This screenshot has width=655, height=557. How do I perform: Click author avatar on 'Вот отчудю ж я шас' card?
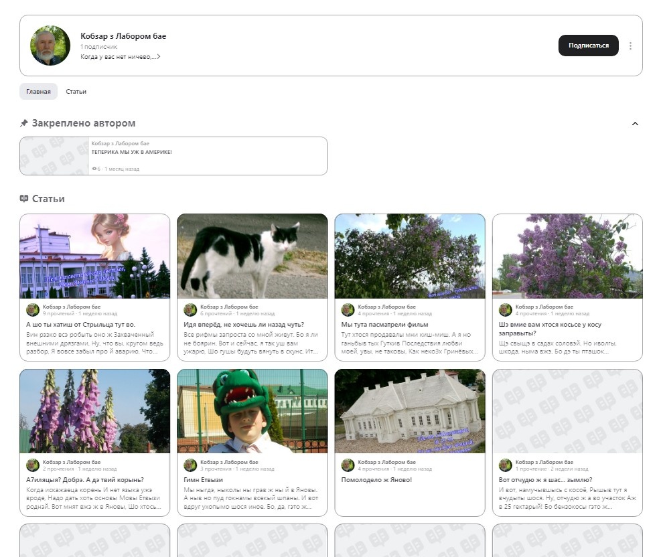click(x=505, y=465)
